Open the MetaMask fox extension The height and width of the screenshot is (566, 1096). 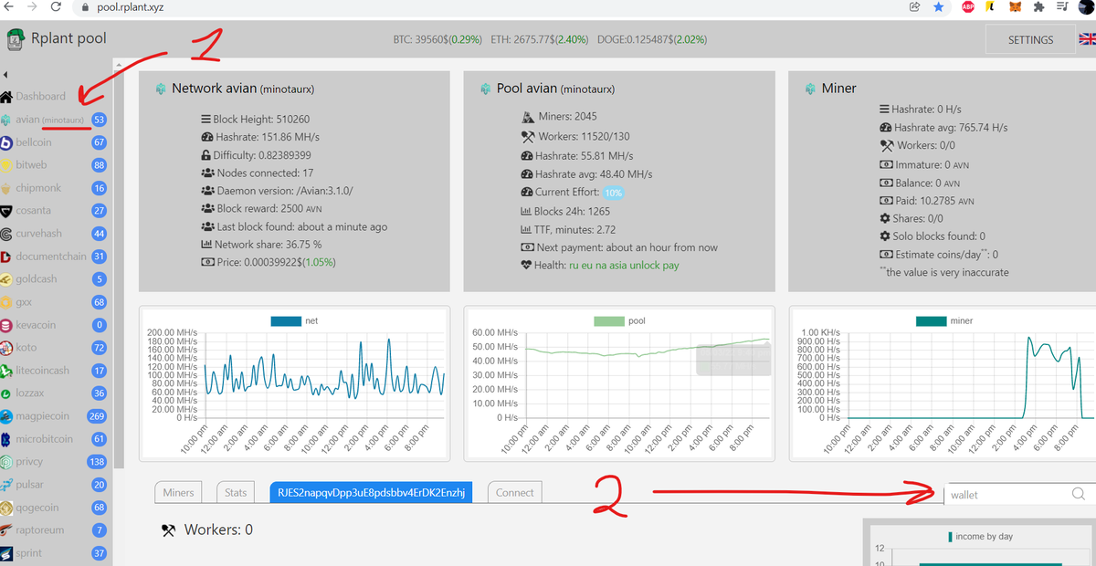click(1015, 7)
